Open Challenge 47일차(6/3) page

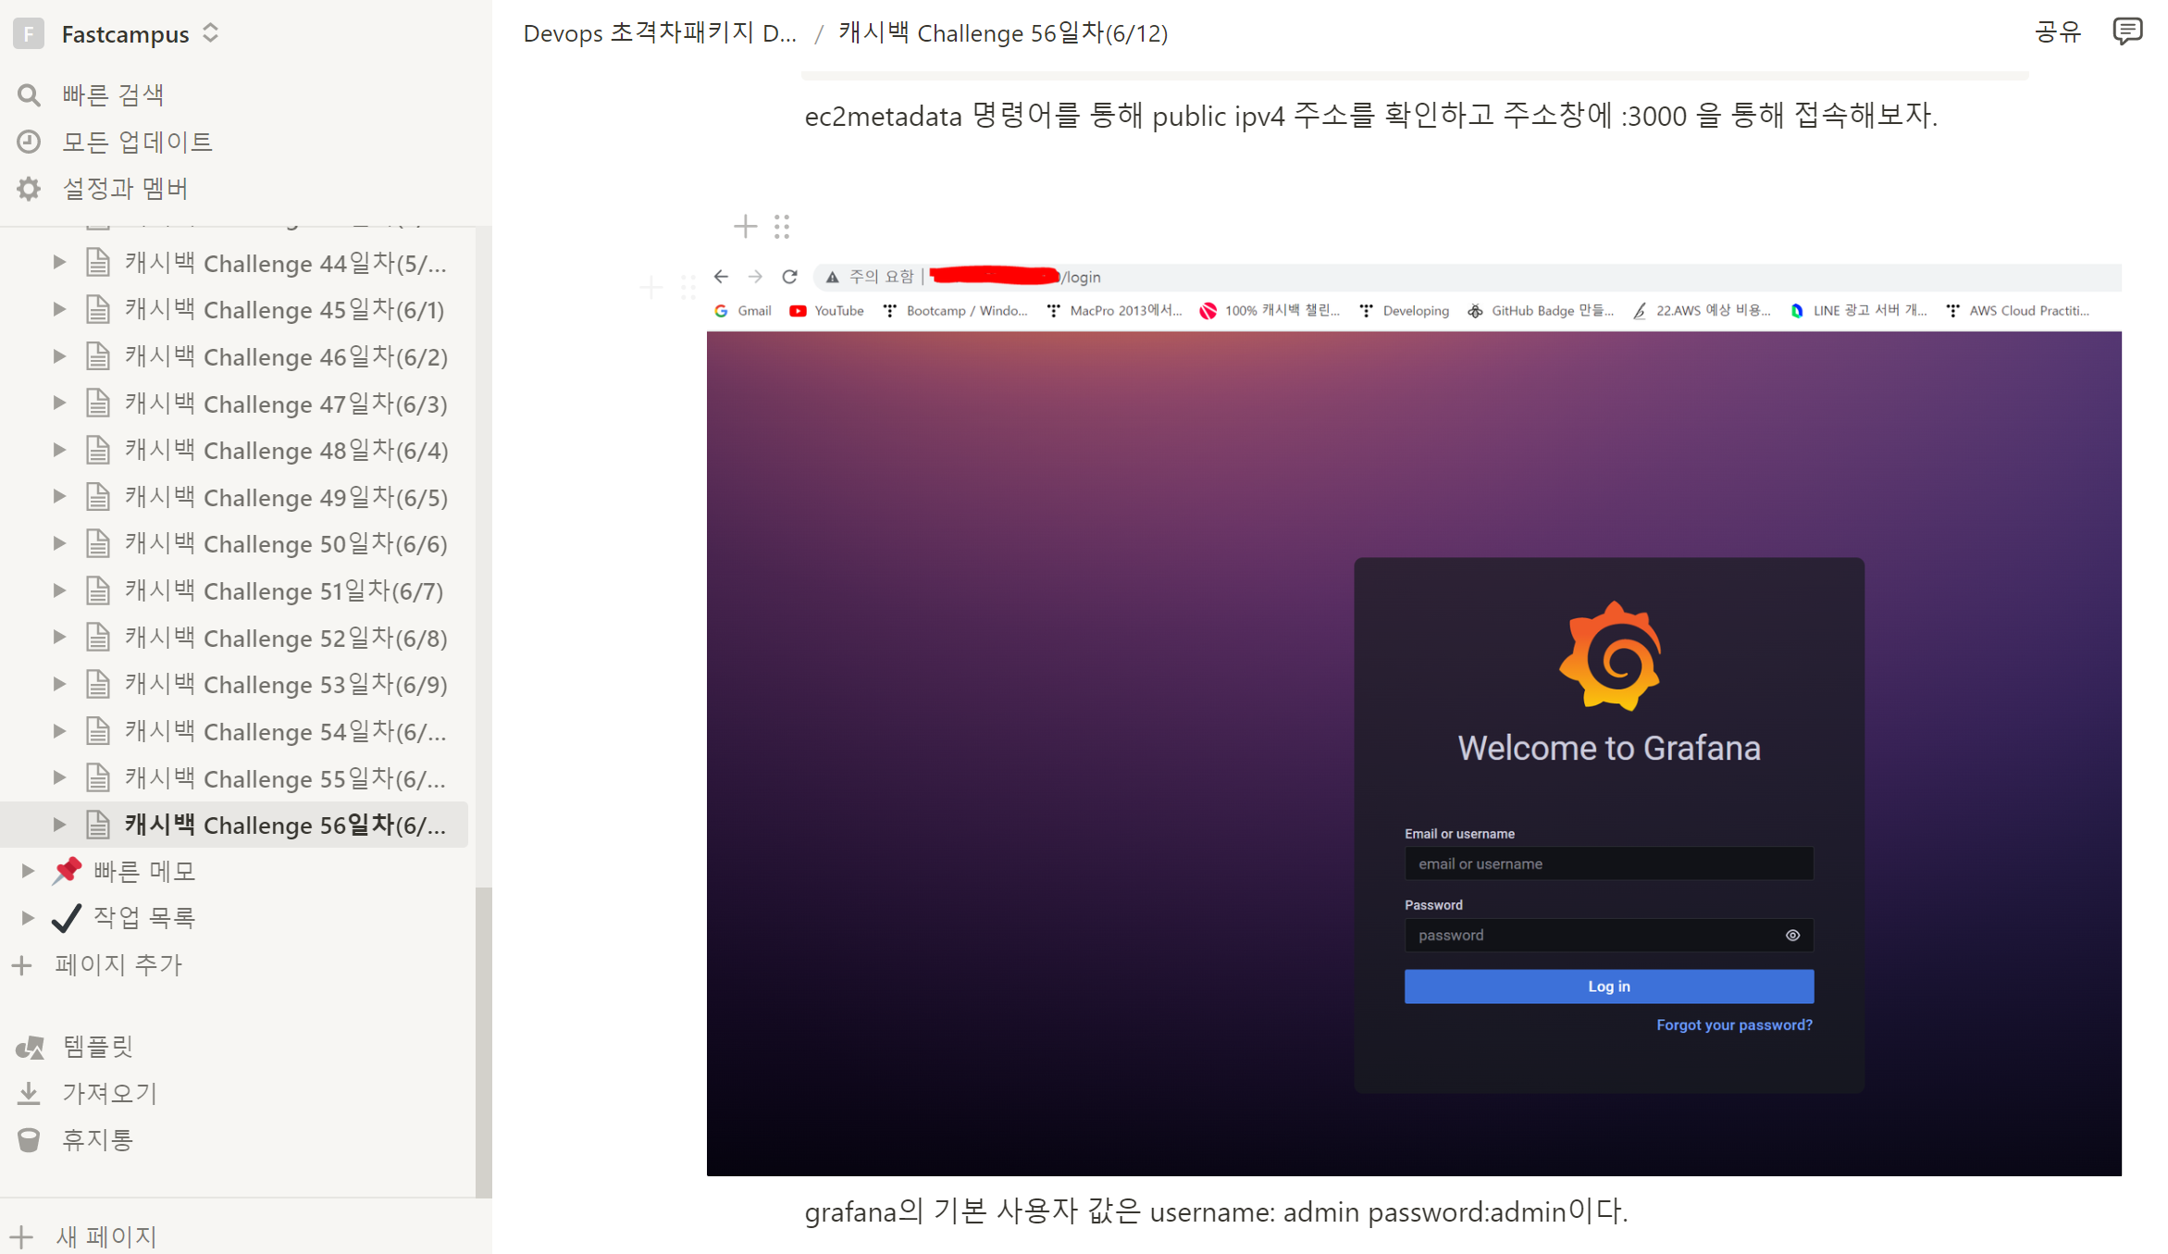coord(285,404)
